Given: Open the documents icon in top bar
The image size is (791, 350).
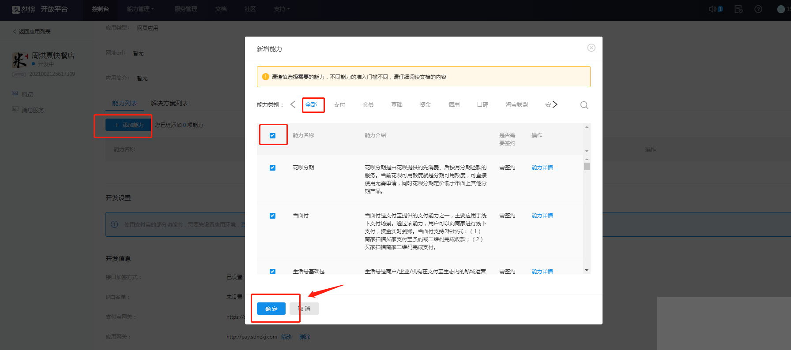Looking at the screenshot, I should click(x=738, y=9).
